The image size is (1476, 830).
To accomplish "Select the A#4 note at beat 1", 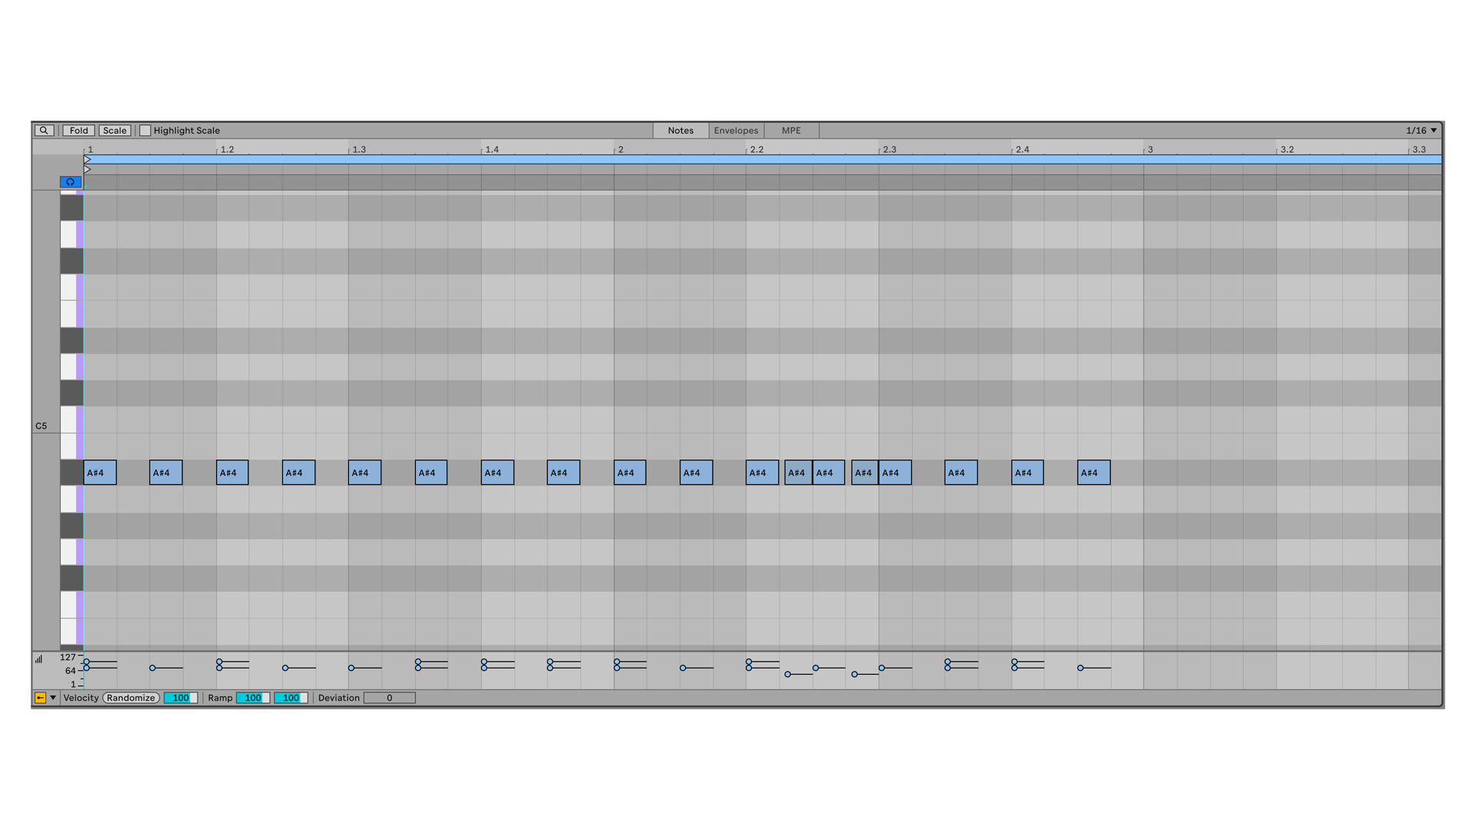I will pos(100,473).
